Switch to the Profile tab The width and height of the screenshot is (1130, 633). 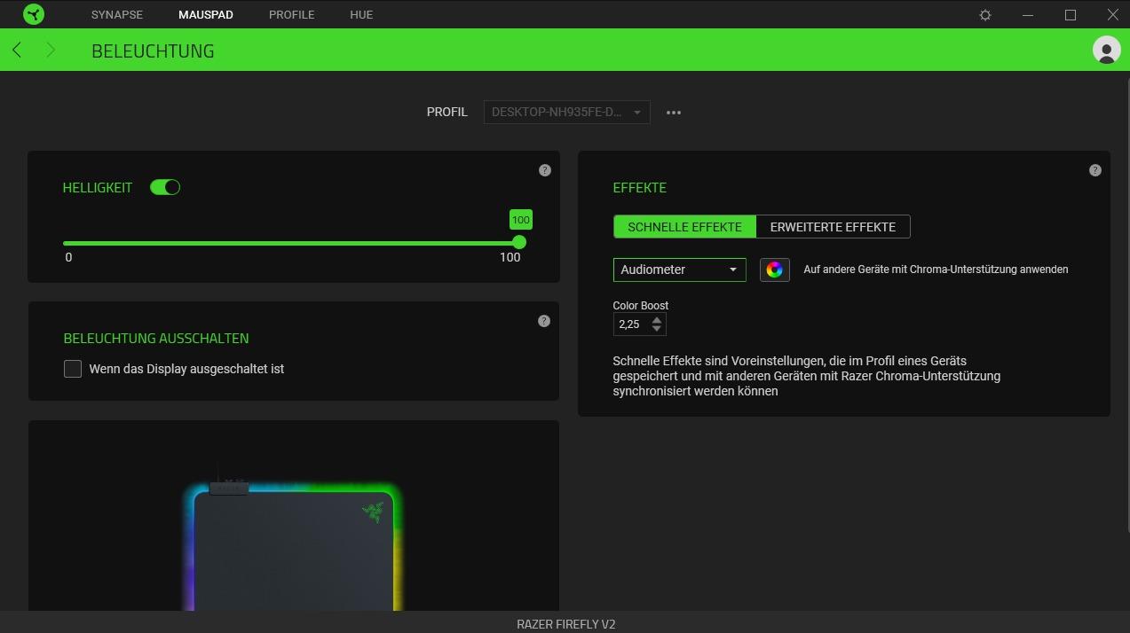click(x=292, y=15)
